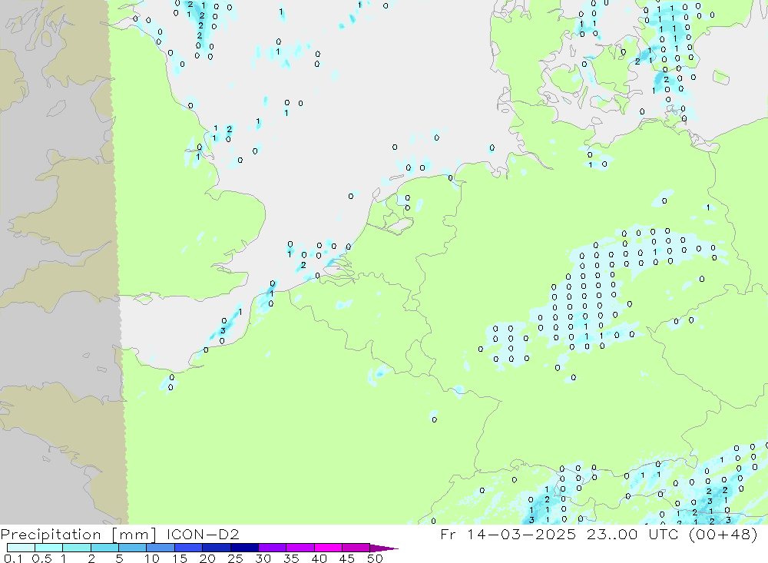The image size is (768, 563).
Task: Click the '0.5' legend scale value
Action: point(41,558)
